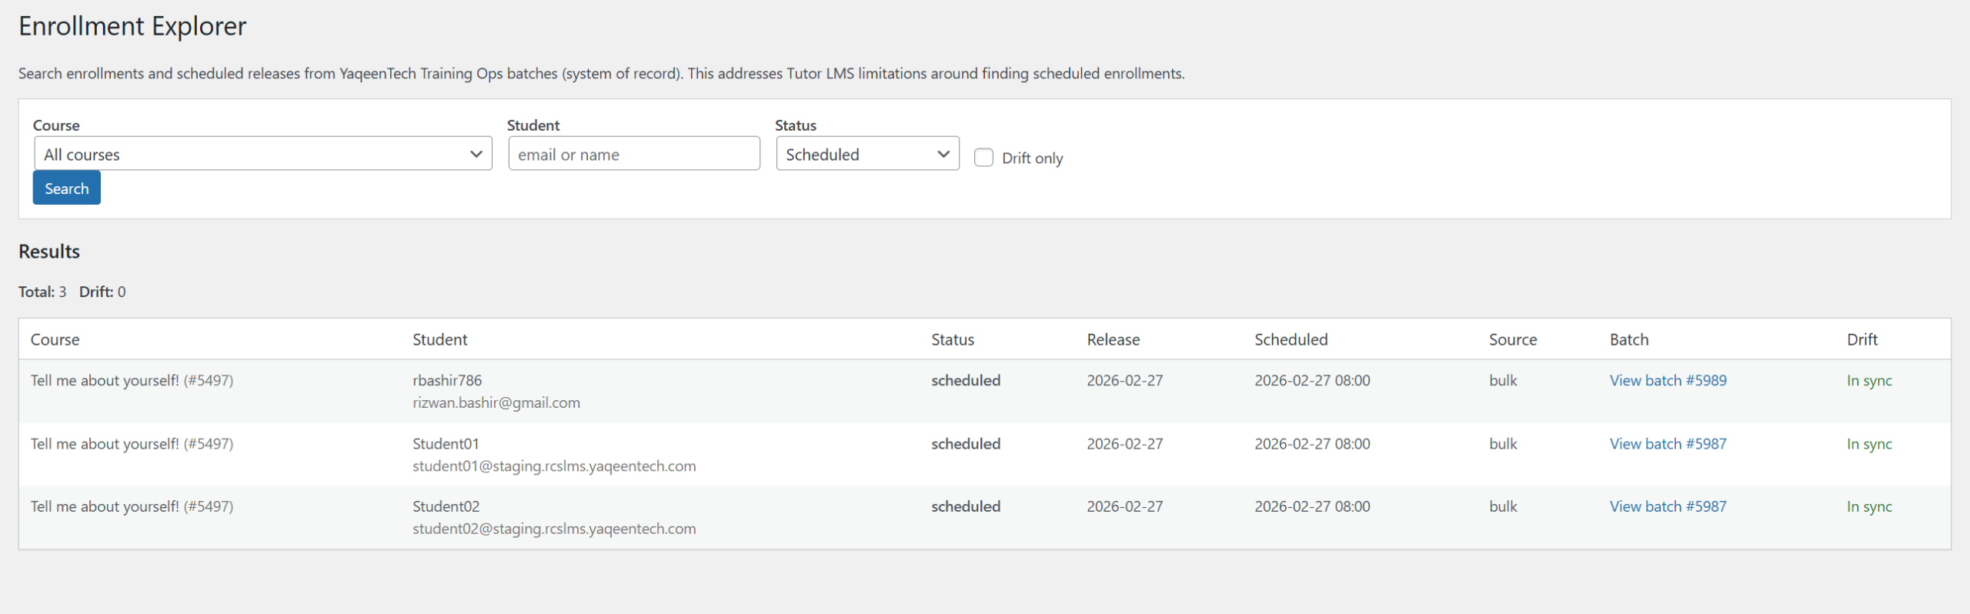
Task: Click the Student email or name field
Action: tap(633, 154)
